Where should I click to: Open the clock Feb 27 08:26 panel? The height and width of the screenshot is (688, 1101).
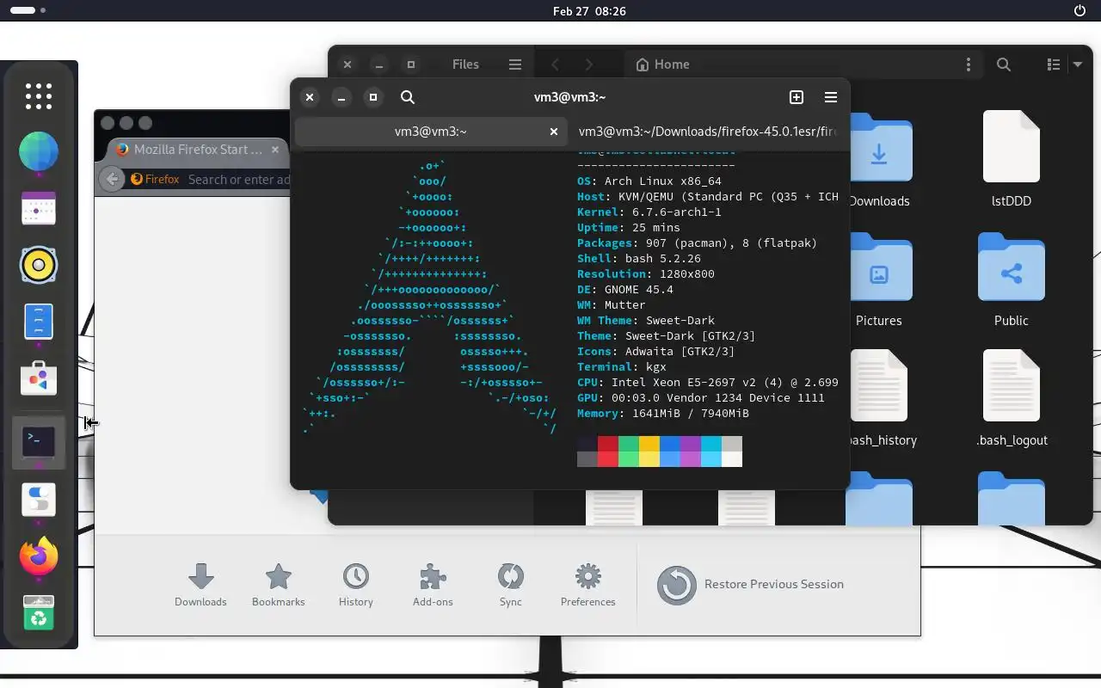coord(589,11)
